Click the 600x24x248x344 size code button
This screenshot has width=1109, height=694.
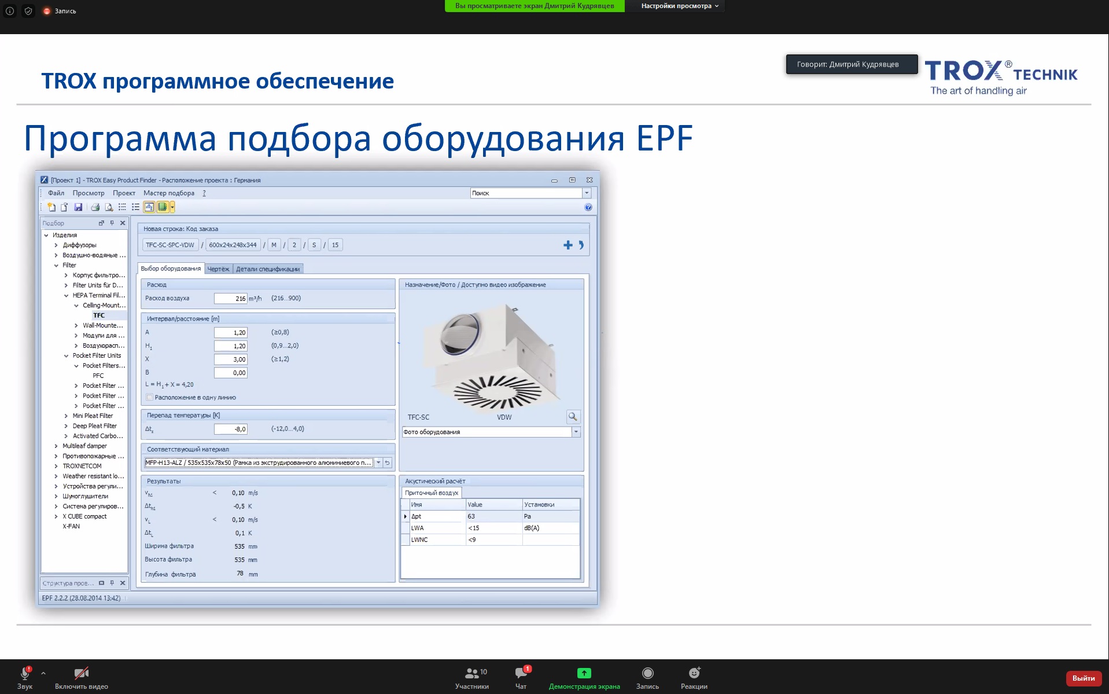(x=233, y=245)
